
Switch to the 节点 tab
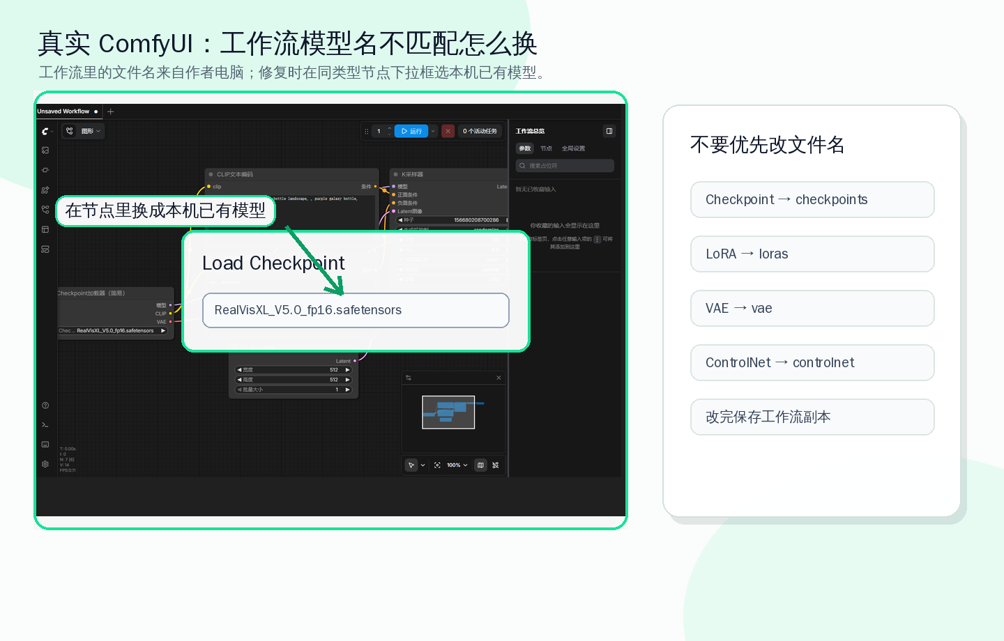pos(546,148)
